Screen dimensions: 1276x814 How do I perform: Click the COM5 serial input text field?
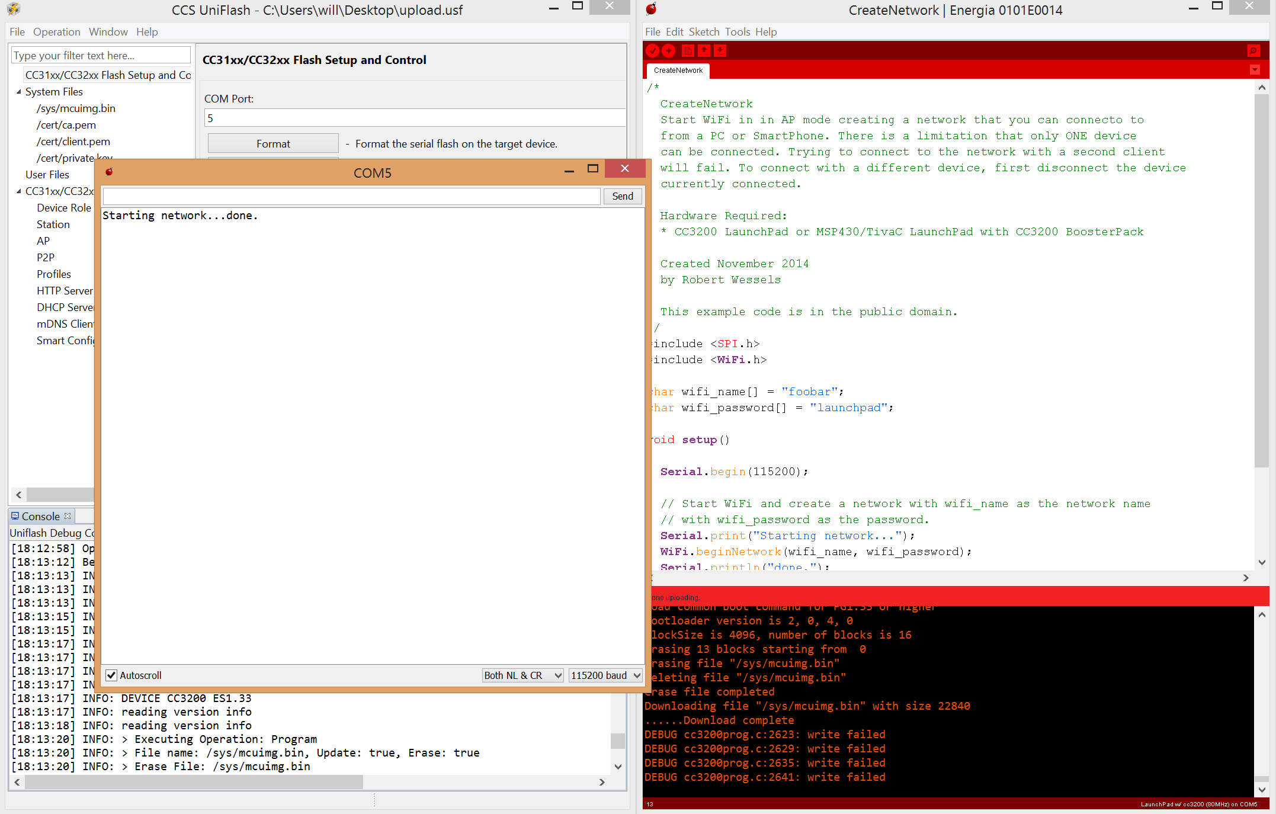[351, 196]
